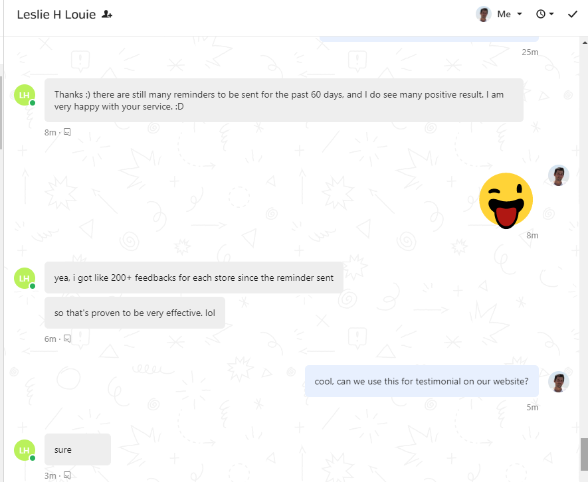Mark conversation resolved with the checkmark icon
The image size is (588, 482).
(x=572, y=14)
